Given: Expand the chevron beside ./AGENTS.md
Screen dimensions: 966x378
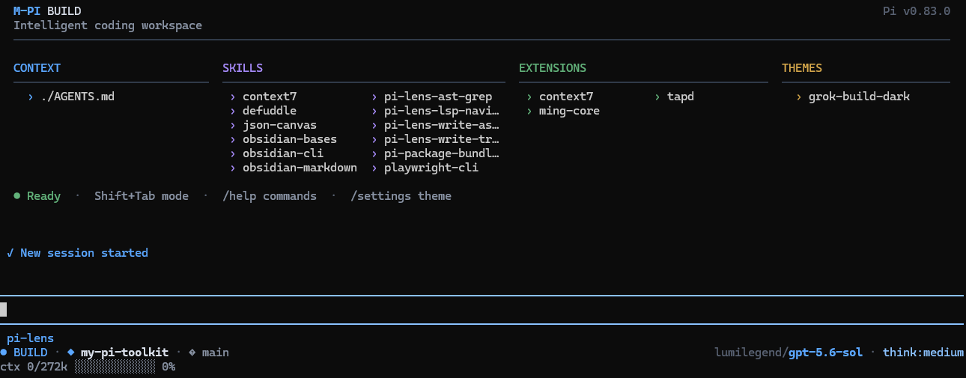Looking at the screenshot, I should coord(31,97).
